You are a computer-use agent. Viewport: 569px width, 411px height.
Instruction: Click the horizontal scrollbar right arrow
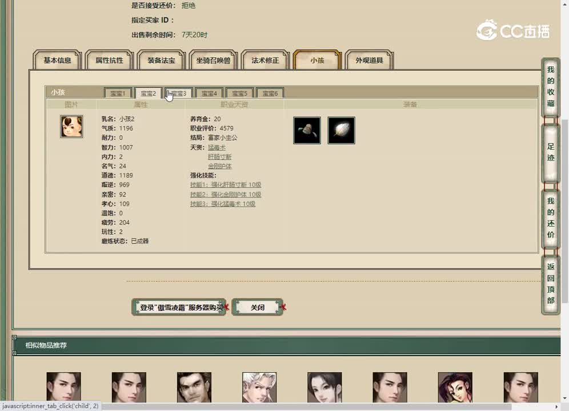556,407
